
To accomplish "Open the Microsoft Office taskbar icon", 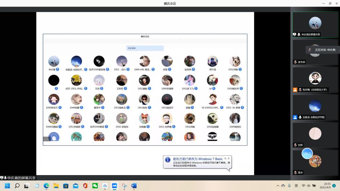I will (x=85, y=186).
